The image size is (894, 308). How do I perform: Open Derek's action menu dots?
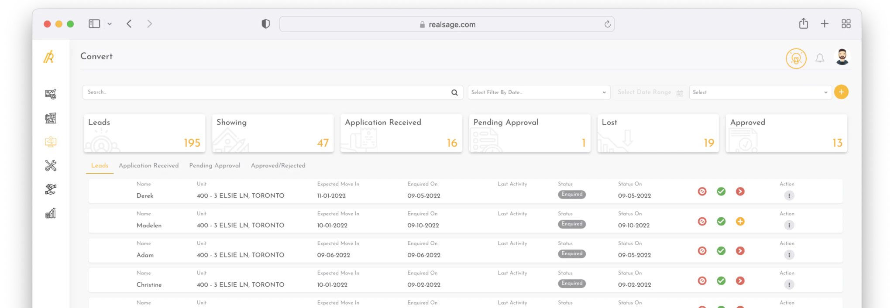pos(789,196)
